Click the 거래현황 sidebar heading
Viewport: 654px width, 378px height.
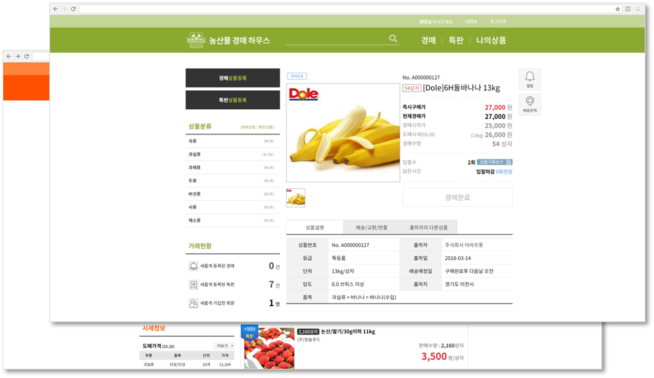pyautogui.click(x=200, y=246)
